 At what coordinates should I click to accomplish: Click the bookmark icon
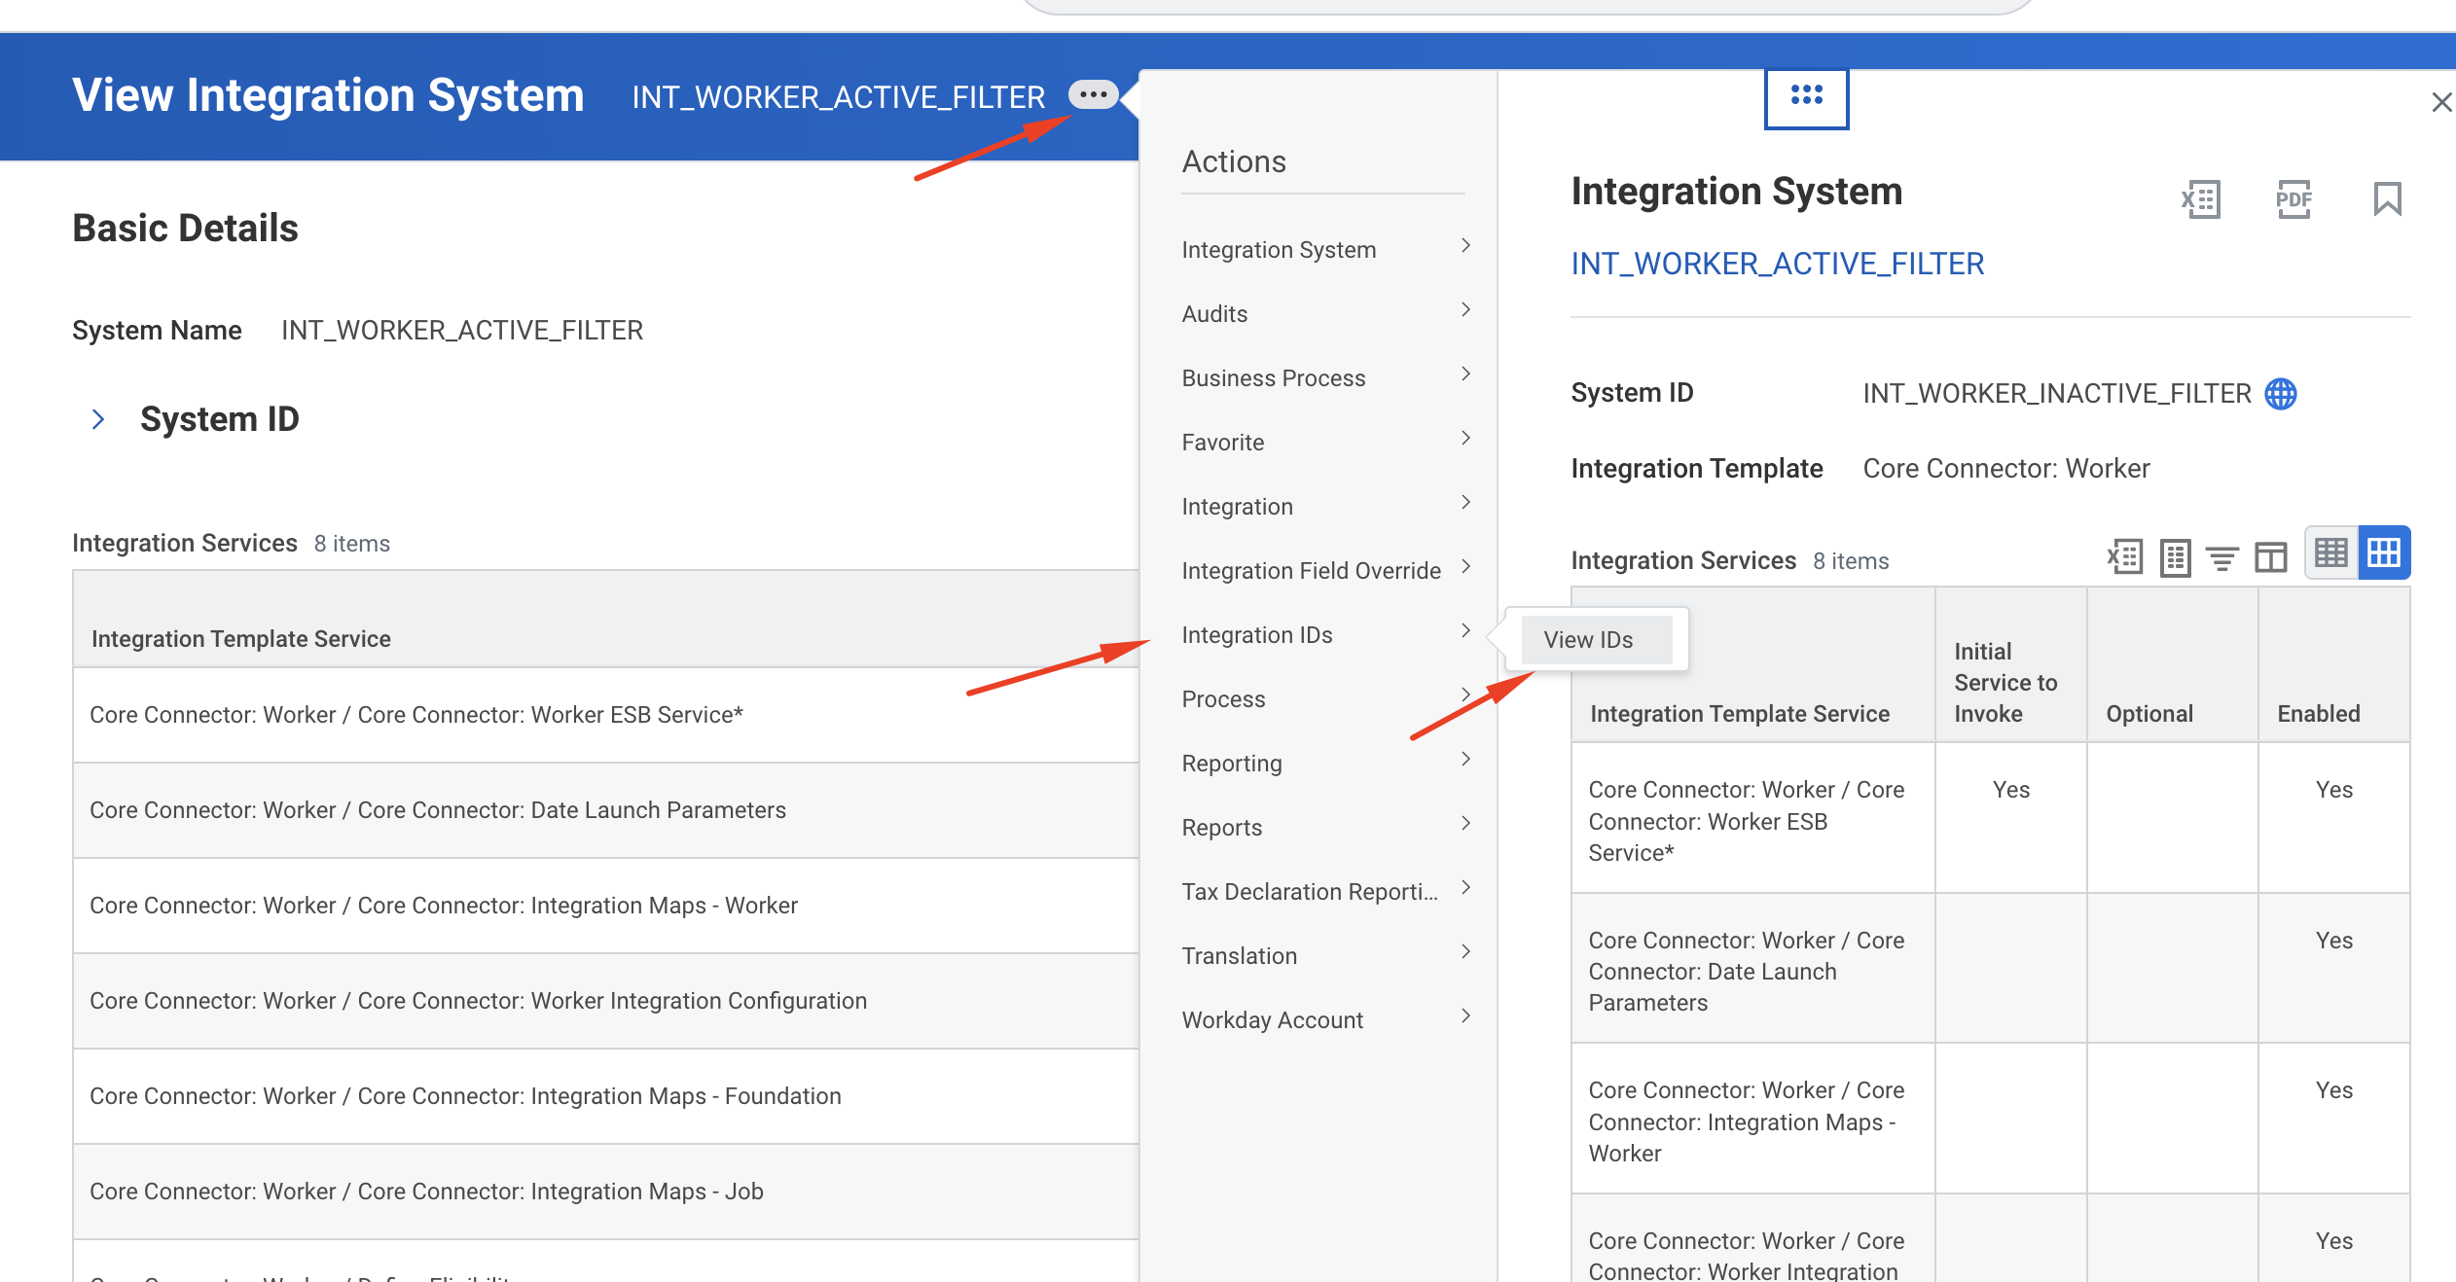click(2387, 199)
